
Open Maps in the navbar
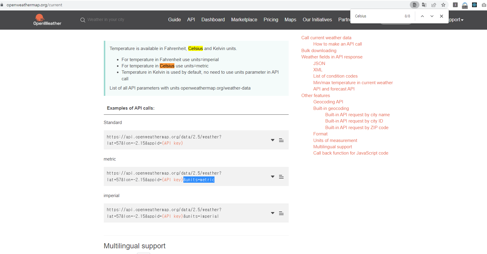[x=290, y=19]
